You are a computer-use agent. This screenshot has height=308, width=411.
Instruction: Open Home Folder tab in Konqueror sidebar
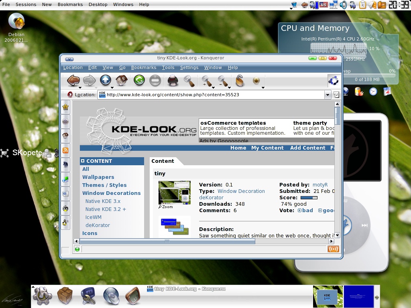(65, 136)
